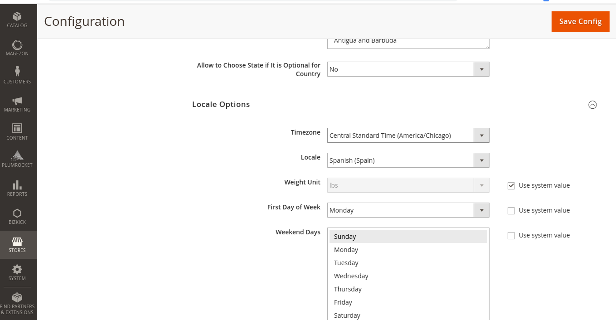Image resolution: width=616 pixels, height=320 pixels.
Task: Click the Plumrocket sidebar icon
Action: tap(17, 158)
